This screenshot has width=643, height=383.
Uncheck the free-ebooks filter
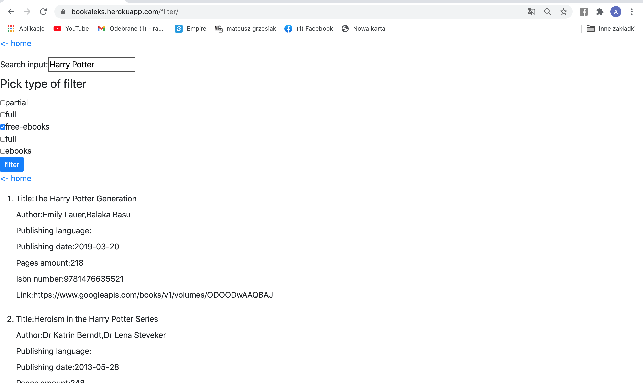point(3,127)
